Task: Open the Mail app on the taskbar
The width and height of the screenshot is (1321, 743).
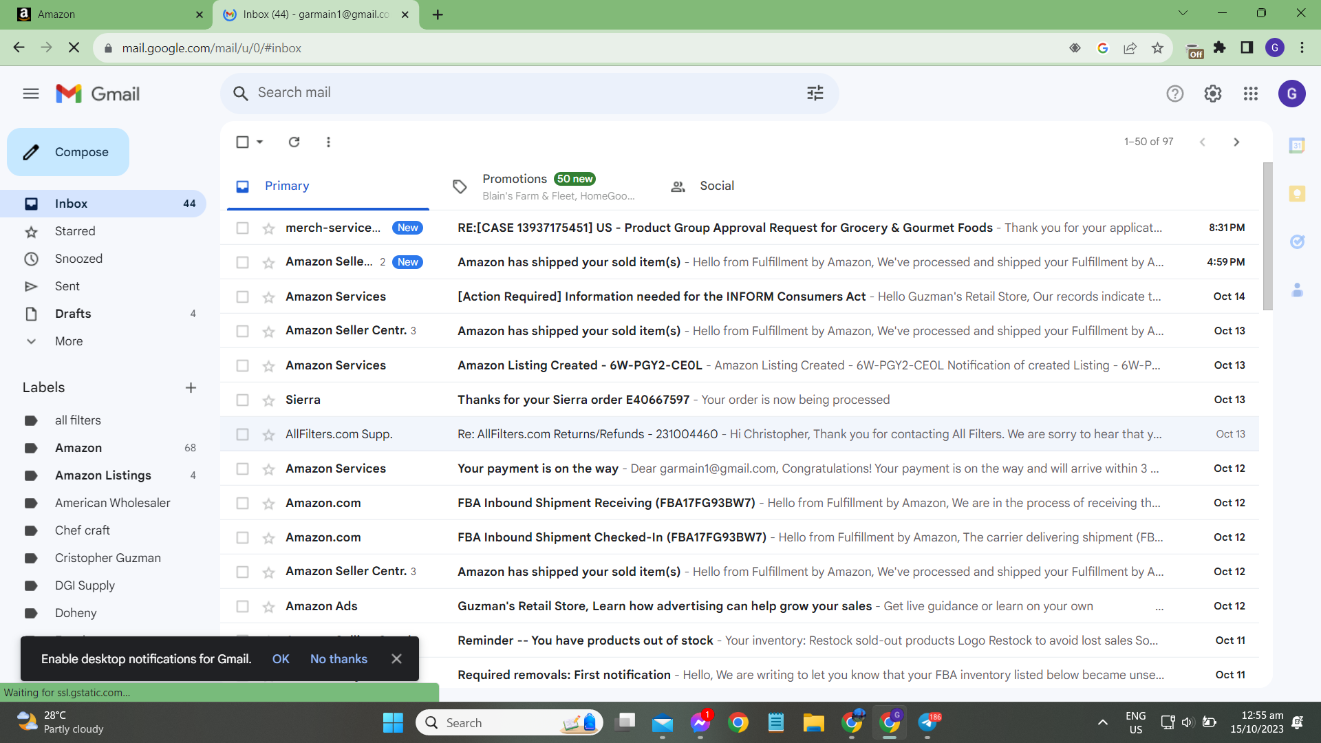Action: tap(663, 722)
